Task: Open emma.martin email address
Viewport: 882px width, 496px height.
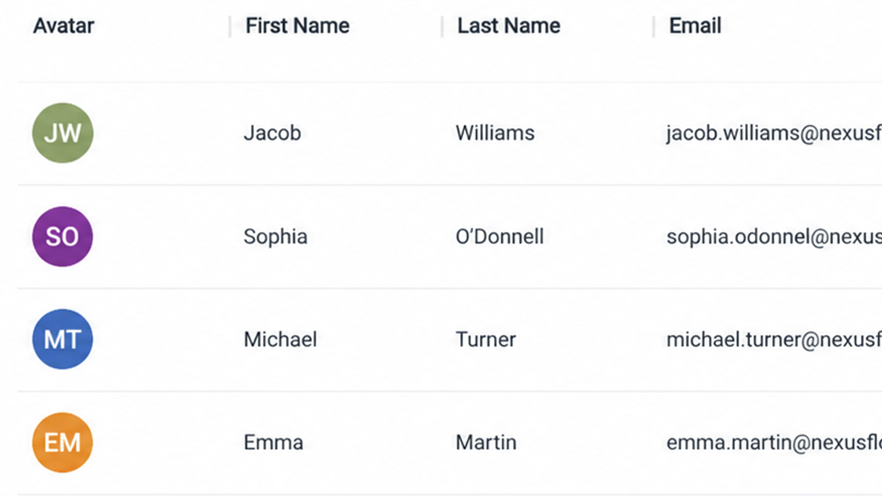Action: point(774,443)
